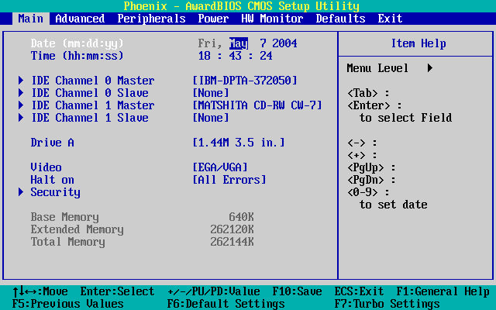Click the F5:Previous Values footer hint
496x310 pixels.
point(67,304)
